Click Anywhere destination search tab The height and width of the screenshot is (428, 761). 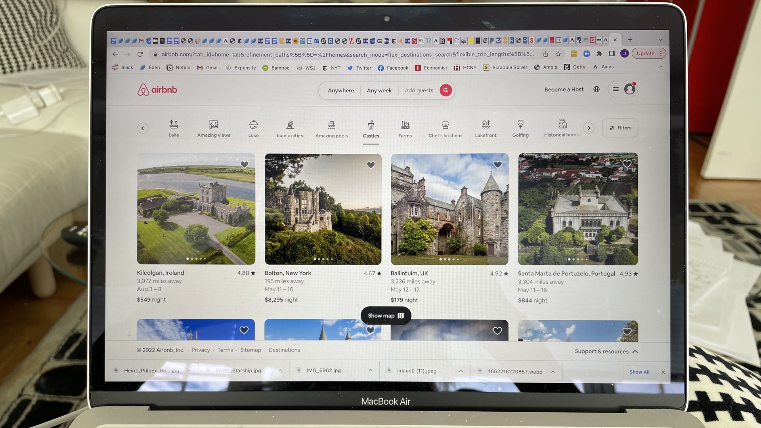point(341,90)
